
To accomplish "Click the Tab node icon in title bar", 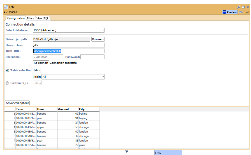I will pos(6,7).
